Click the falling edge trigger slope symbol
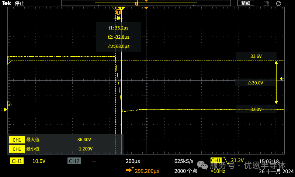The width and height of the screenshot is (295, 177). coord(226,160)
